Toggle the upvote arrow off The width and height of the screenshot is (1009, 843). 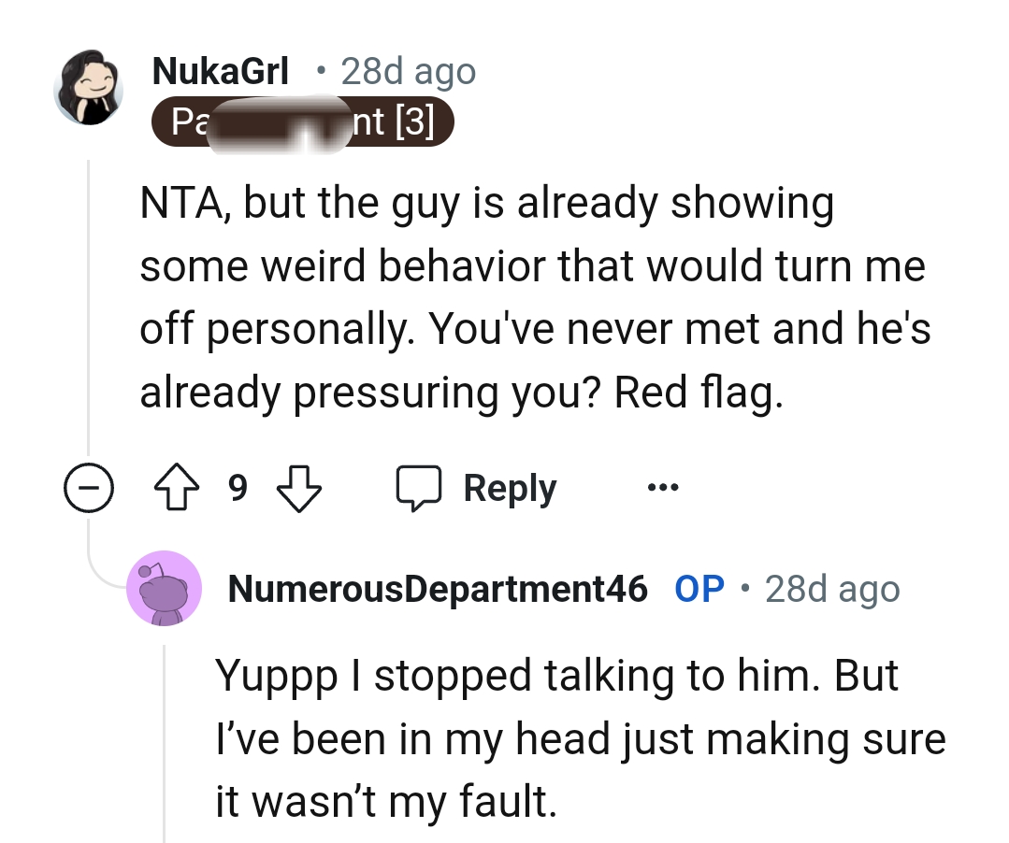[x=174, y=487]
